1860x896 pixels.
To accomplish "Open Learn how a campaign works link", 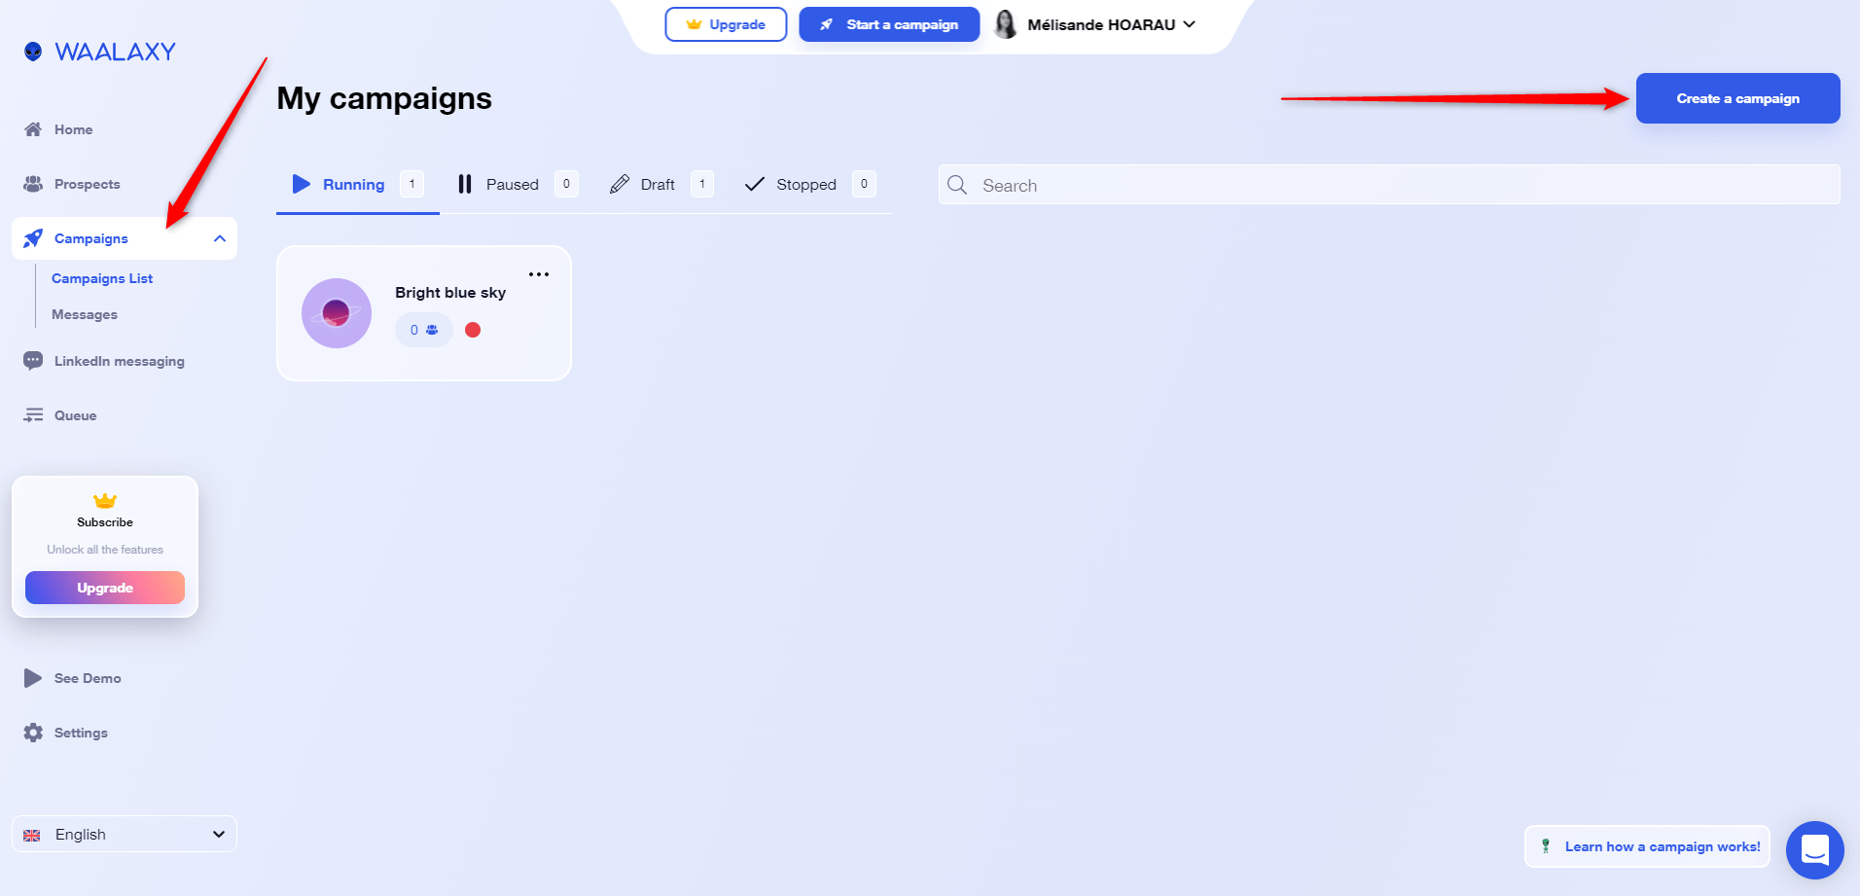I will tap(1648, 846).
